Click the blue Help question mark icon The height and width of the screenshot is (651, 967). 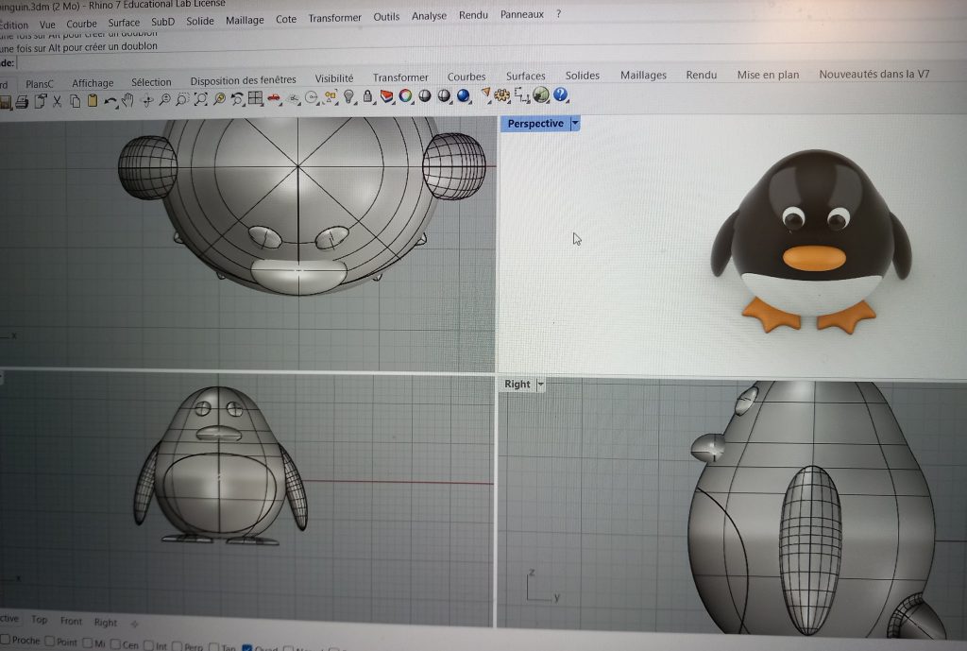(561, 94)
